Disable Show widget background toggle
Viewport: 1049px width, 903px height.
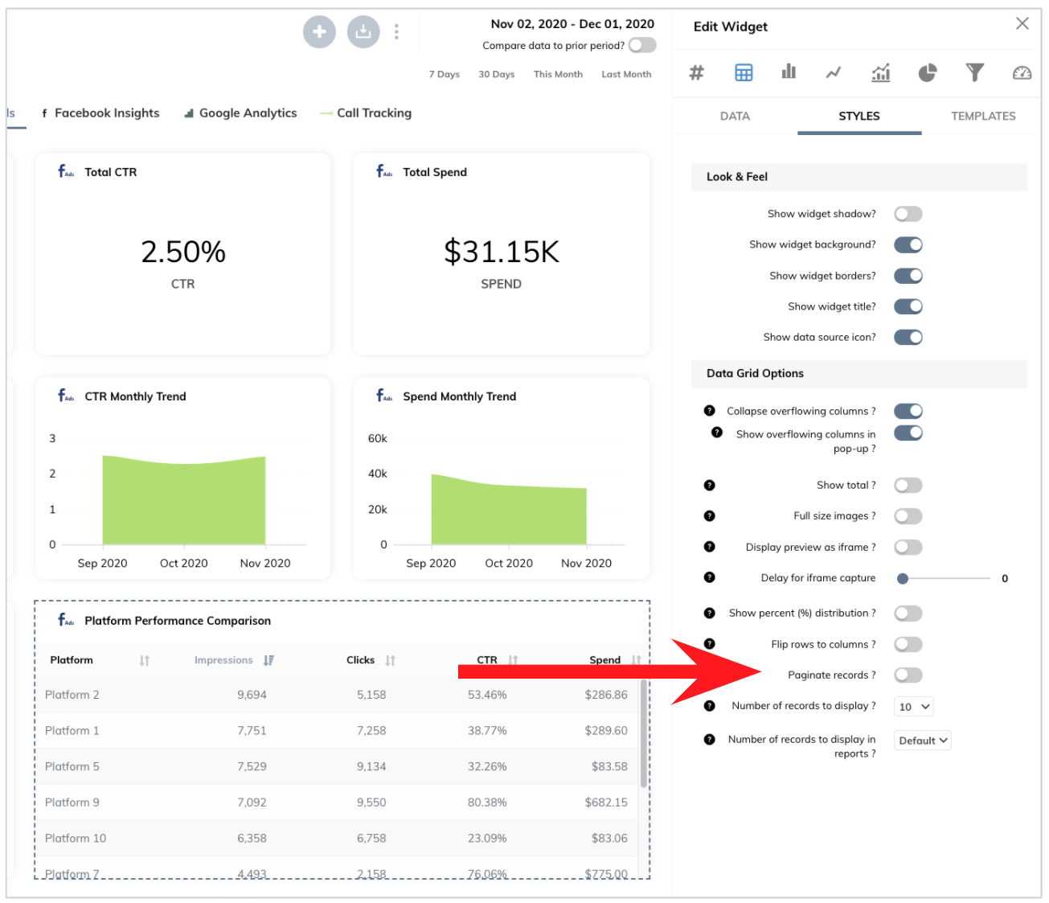click(908, 244)
